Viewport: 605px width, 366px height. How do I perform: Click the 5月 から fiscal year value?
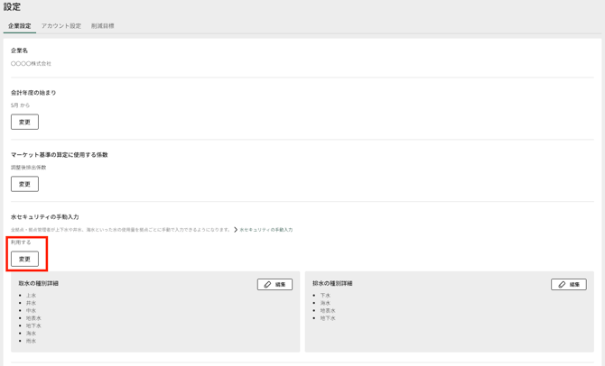20,105
